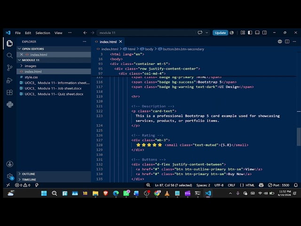Click html breadcrumb segment
Viewport: 301px width, 226px height.
(x=129, y=49)
